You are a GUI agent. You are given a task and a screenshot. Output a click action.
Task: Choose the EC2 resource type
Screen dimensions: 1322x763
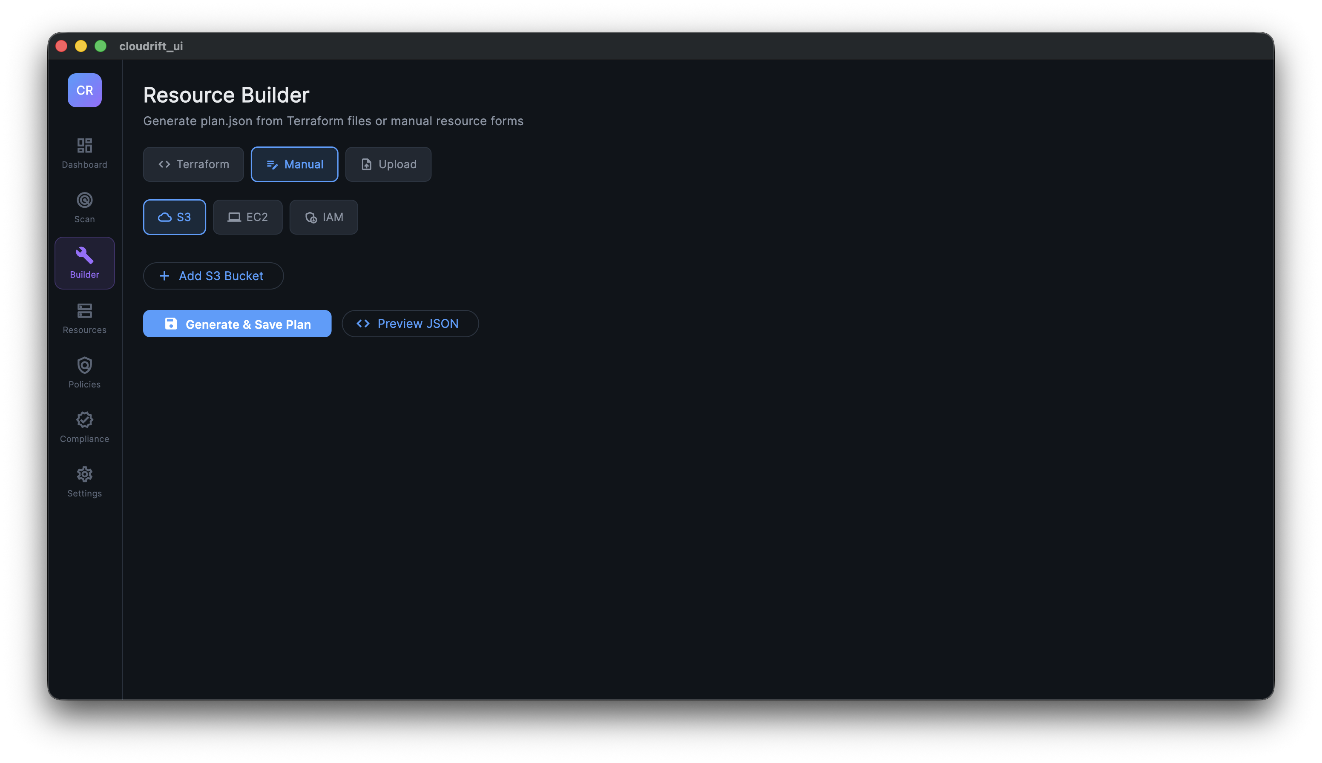[x=247, y=217]
